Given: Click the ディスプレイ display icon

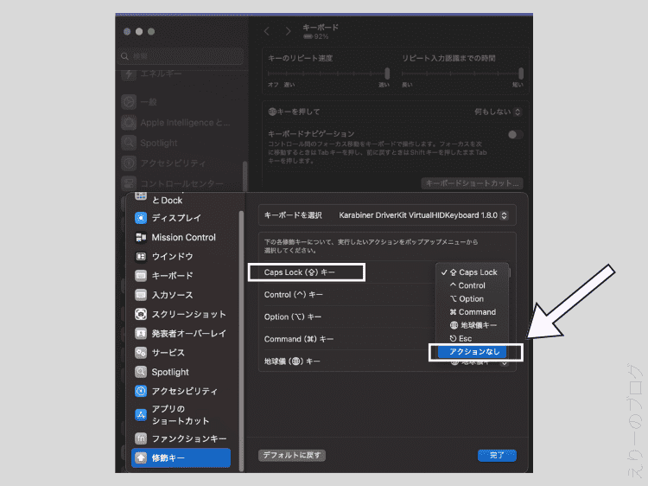Looking at the screenshot, I should pyautogui.click(x=141, y=218).
